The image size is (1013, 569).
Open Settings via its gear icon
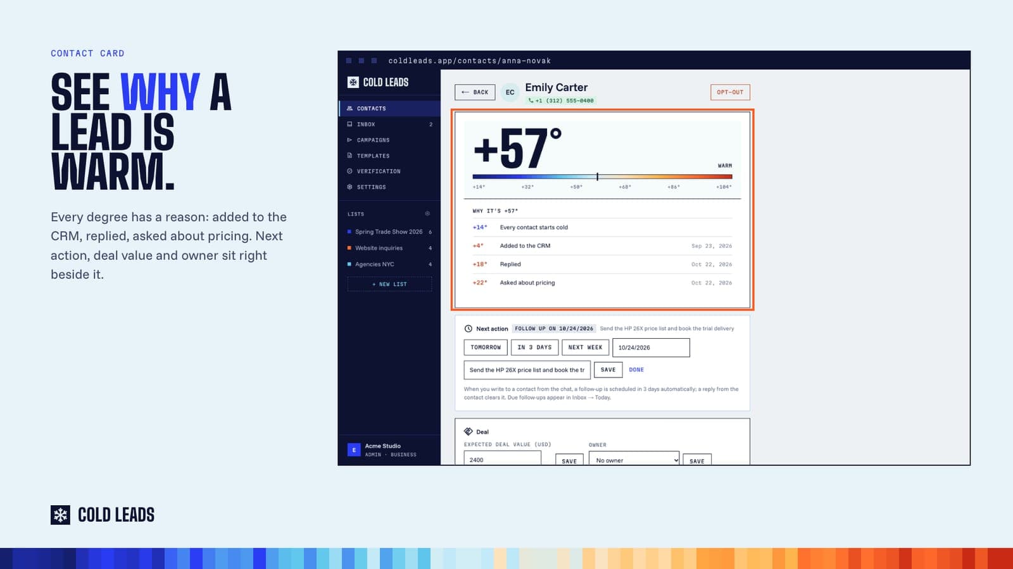click(x=349, y=187)
